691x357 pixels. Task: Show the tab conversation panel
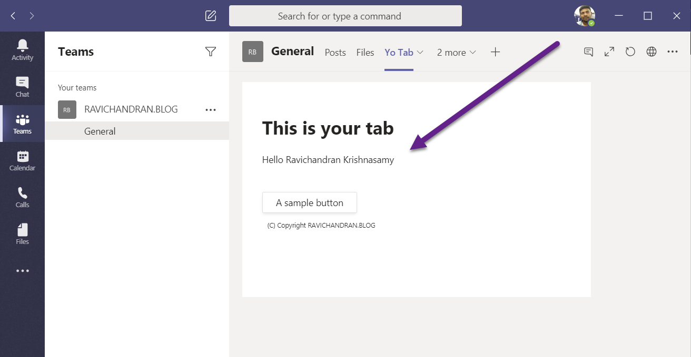tap(588, 52)
